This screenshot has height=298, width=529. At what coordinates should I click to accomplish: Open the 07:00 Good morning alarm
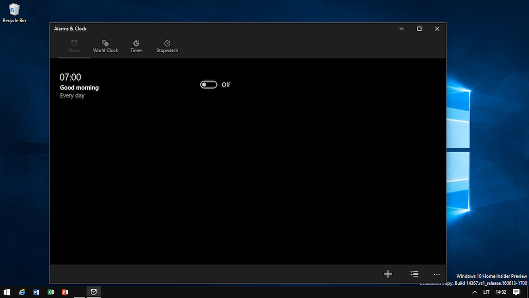[x=79, y=85]
